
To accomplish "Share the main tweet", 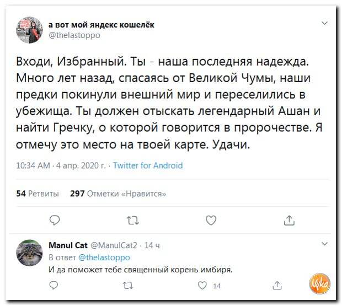I will pyautogui.click(x=289, y=221).
